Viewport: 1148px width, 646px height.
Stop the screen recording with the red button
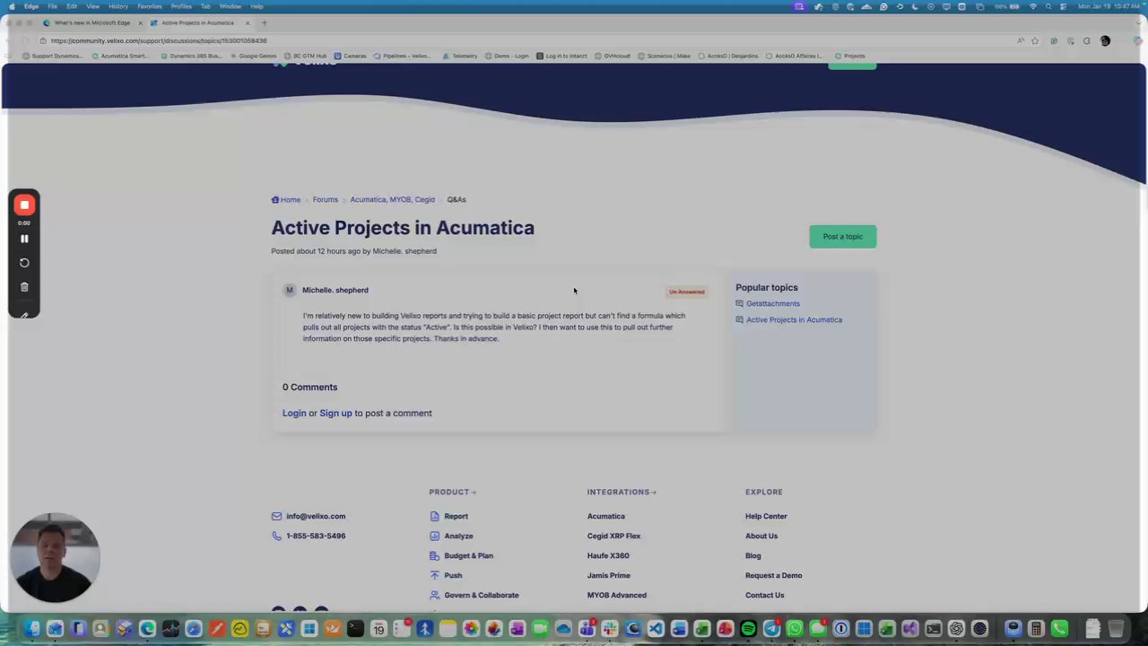click(x=24, y=205)
